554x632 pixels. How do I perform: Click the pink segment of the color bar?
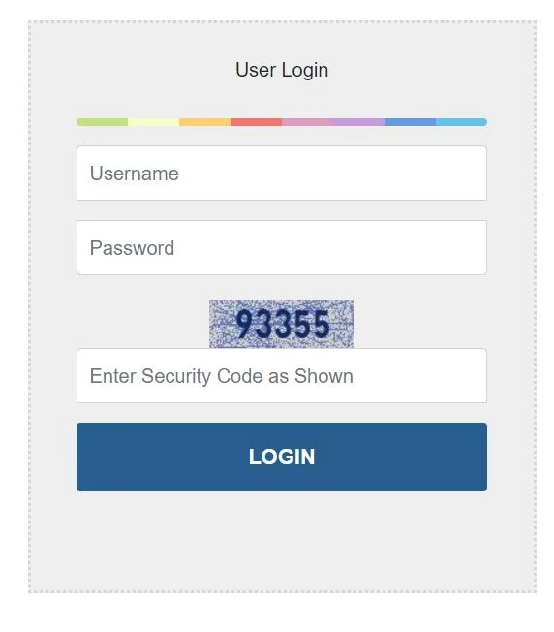[x=307, y=122]
